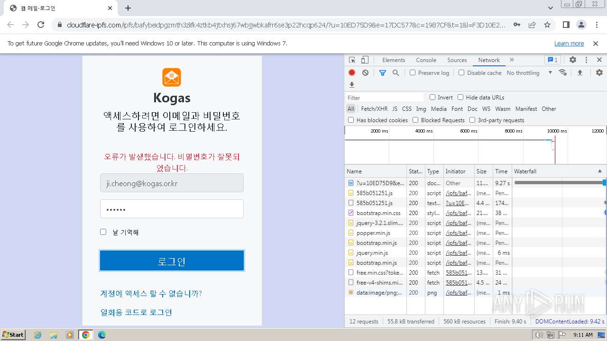The image size is (607, 341).
Task: Export HAR file download icon
Action: [352, 85]
